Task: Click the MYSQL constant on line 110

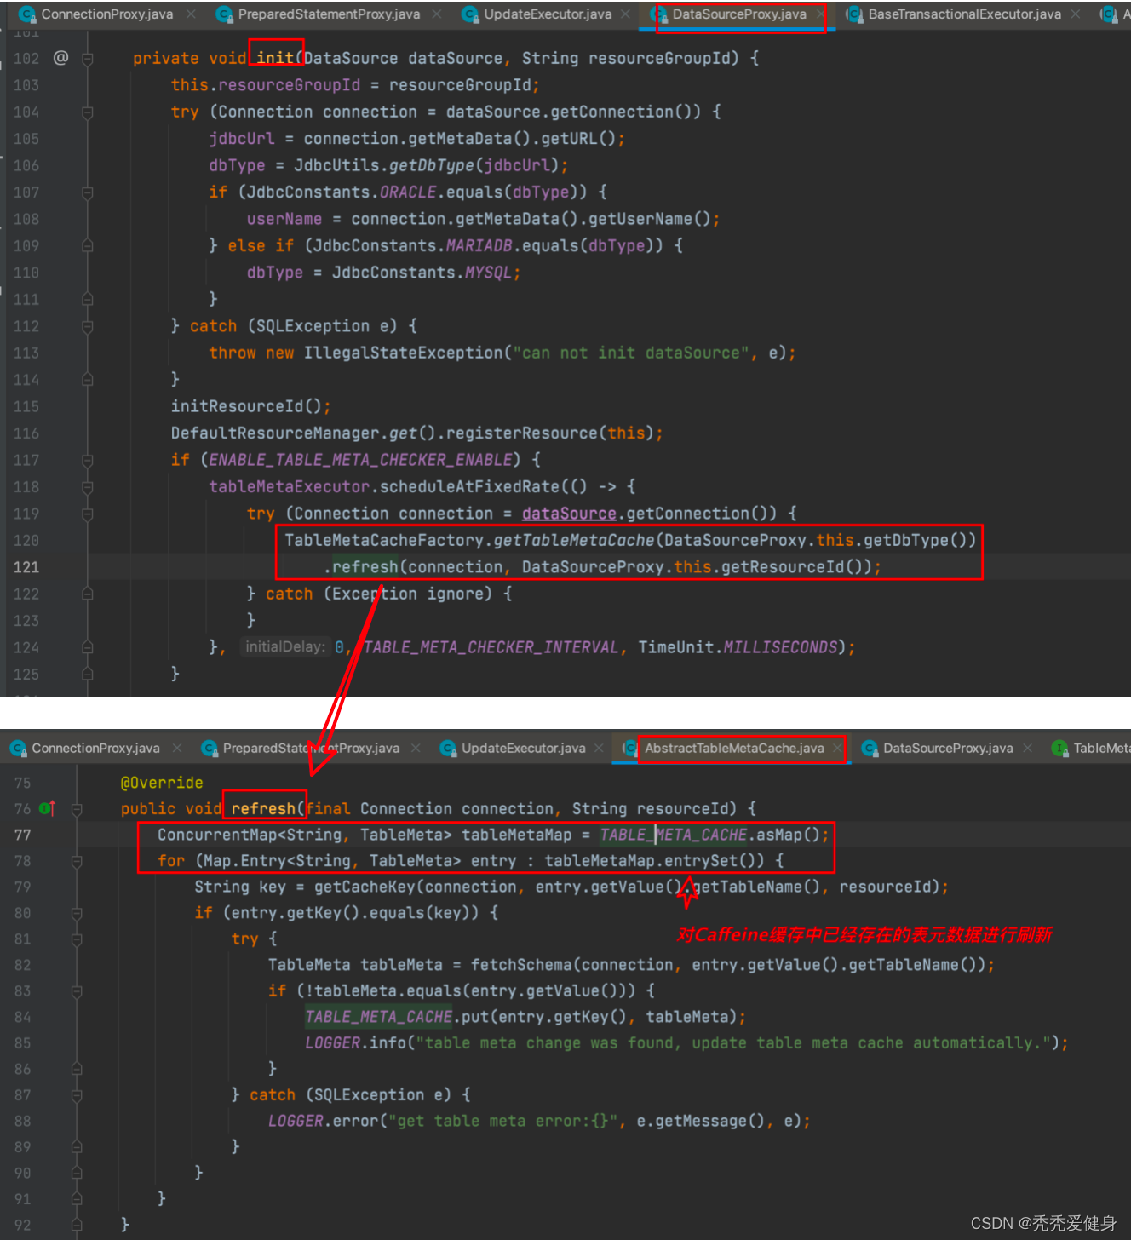Action: coord(488,273)
